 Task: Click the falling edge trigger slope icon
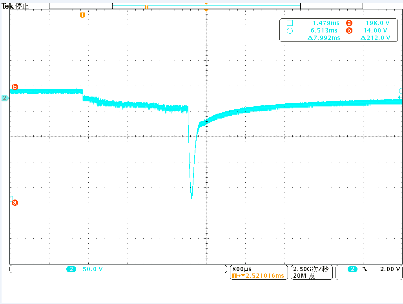coord(365,269)
